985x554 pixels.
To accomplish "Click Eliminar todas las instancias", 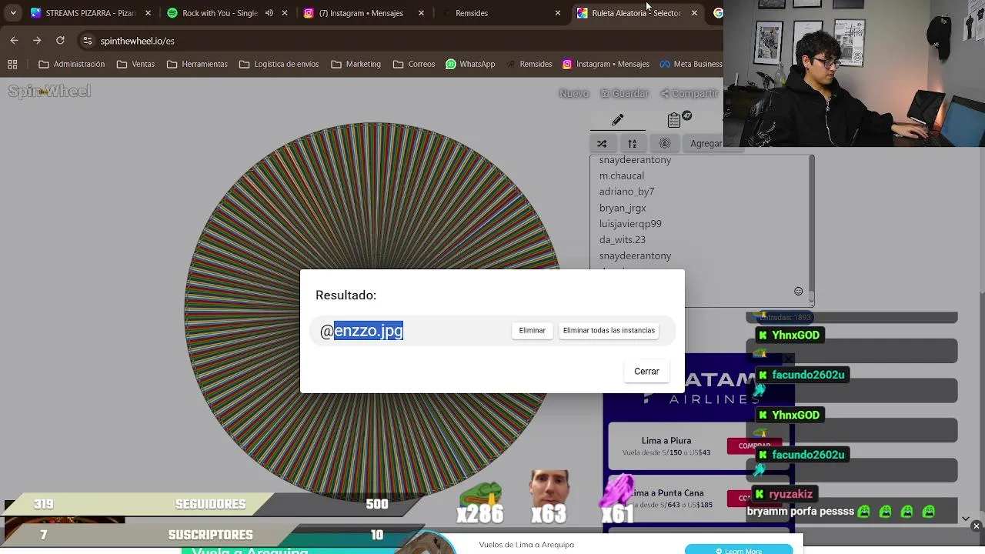I will point(609,330).
